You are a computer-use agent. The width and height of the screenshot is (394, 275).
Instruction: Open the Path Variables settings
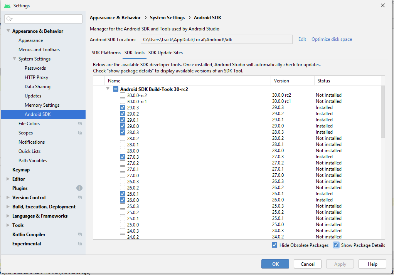(33, 161)
